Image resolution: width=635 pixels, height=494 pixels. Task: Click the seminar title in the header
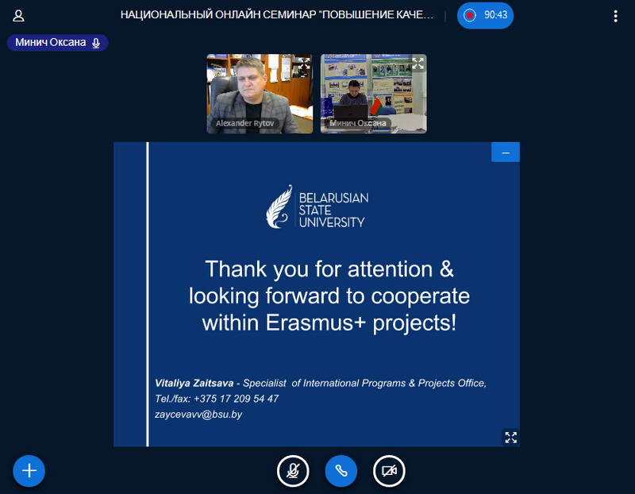click(x=277, y=15)
